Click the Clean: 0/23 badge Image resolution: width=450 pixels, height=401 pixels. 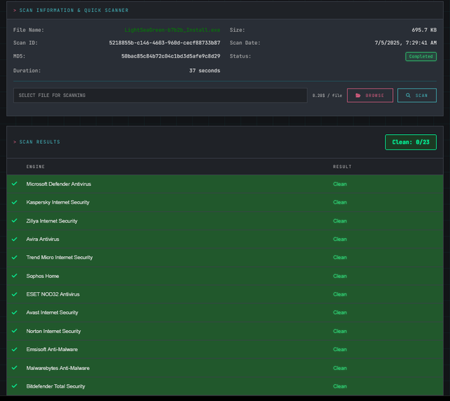point(411,142)
